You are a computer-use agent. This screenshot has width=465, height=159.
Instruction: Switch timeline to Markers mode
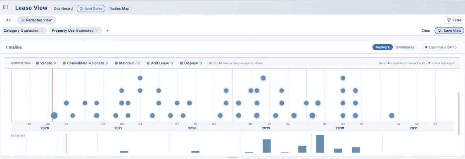point(382,47)
